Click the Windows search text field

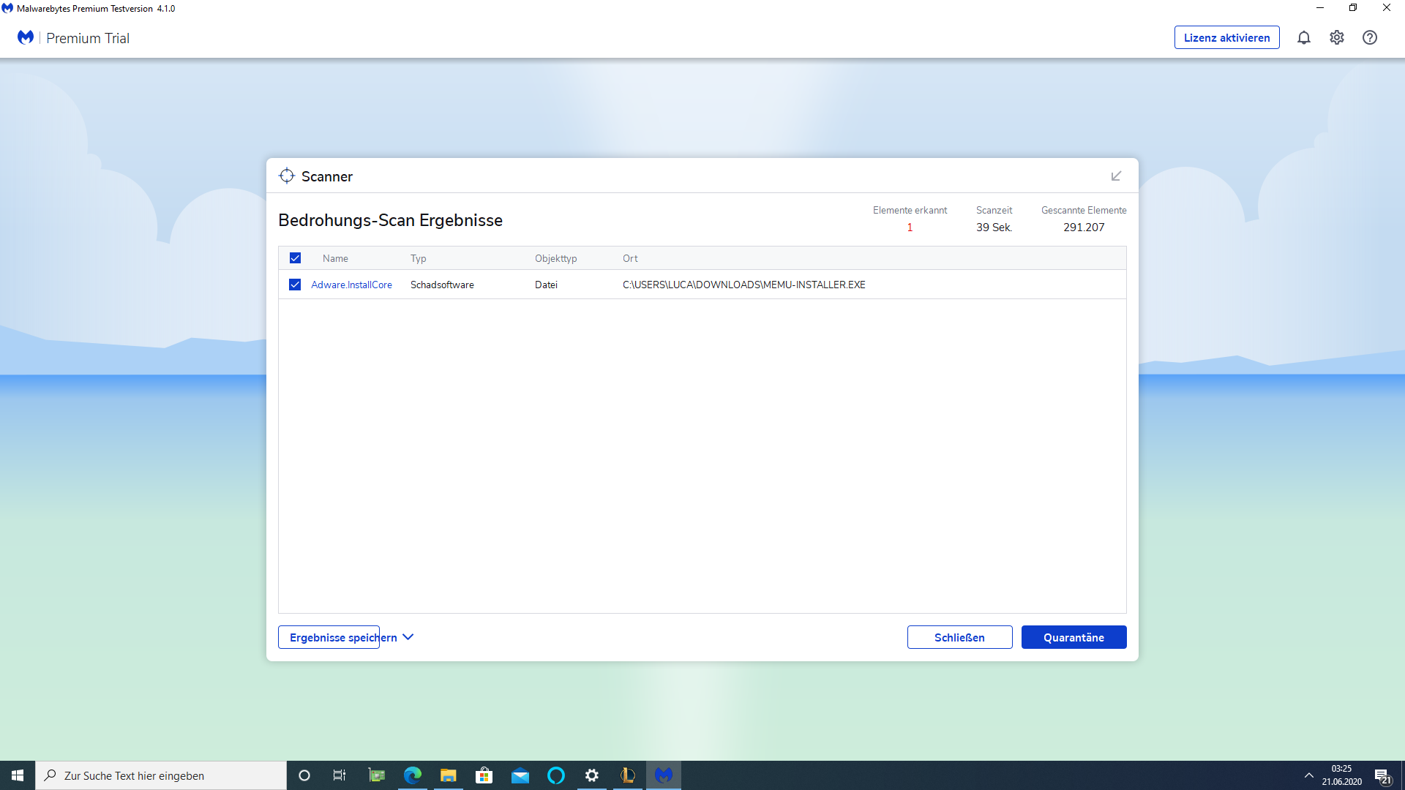161,775
